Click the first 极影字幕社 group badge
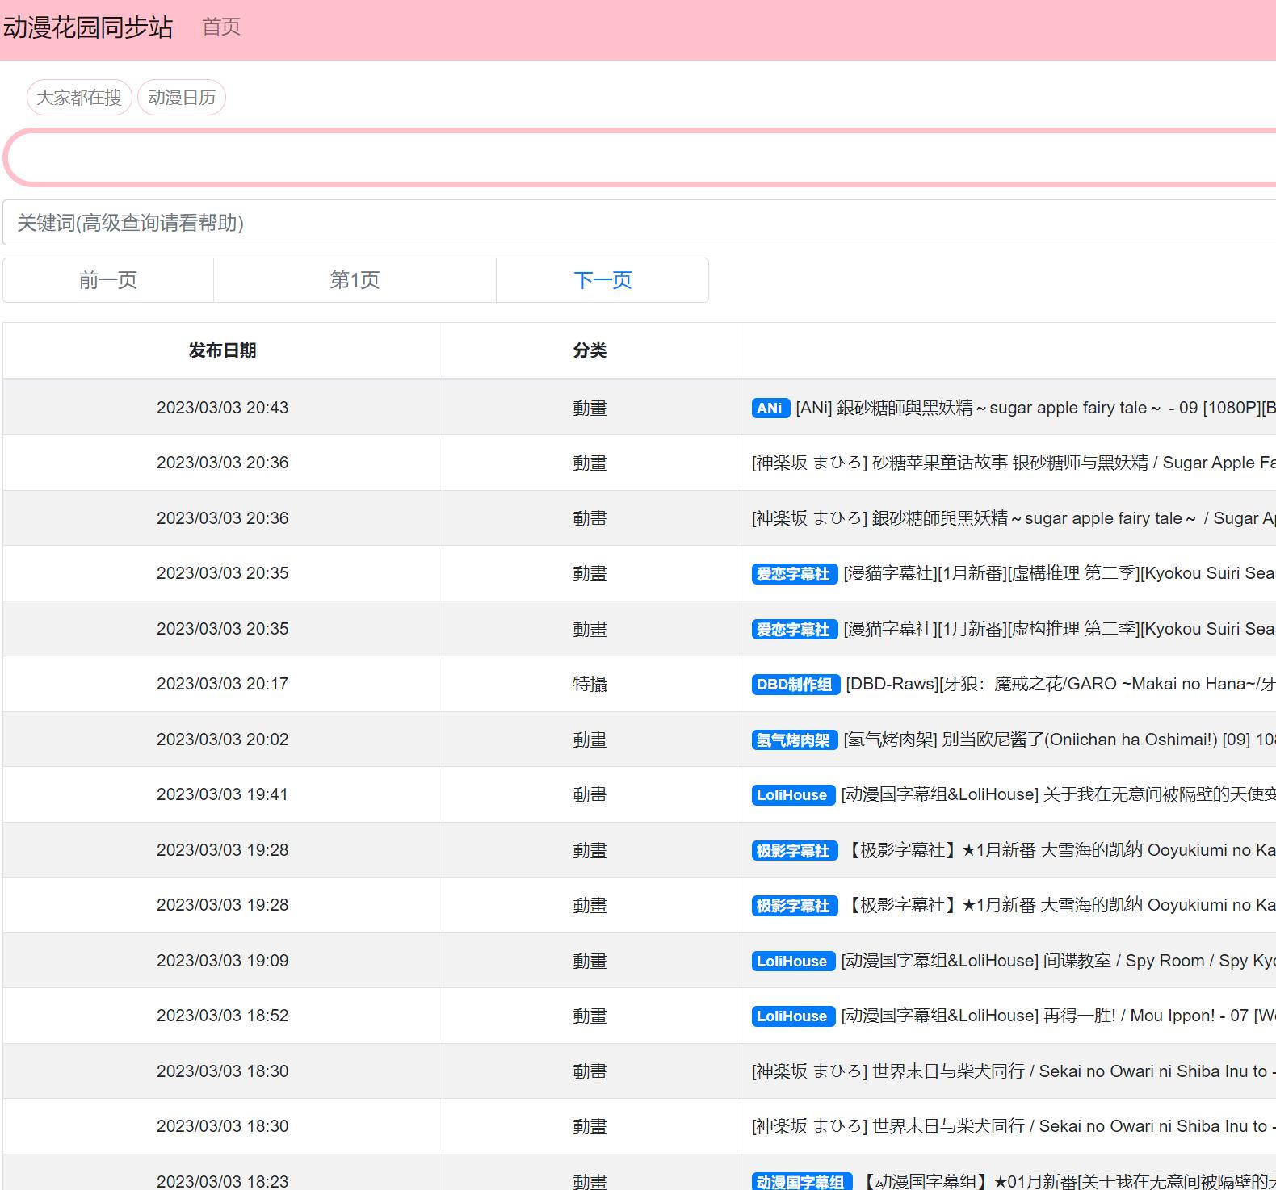The width and height of the screenshot is (1276, 1190). pyautogui.click(x=793, y=851)
